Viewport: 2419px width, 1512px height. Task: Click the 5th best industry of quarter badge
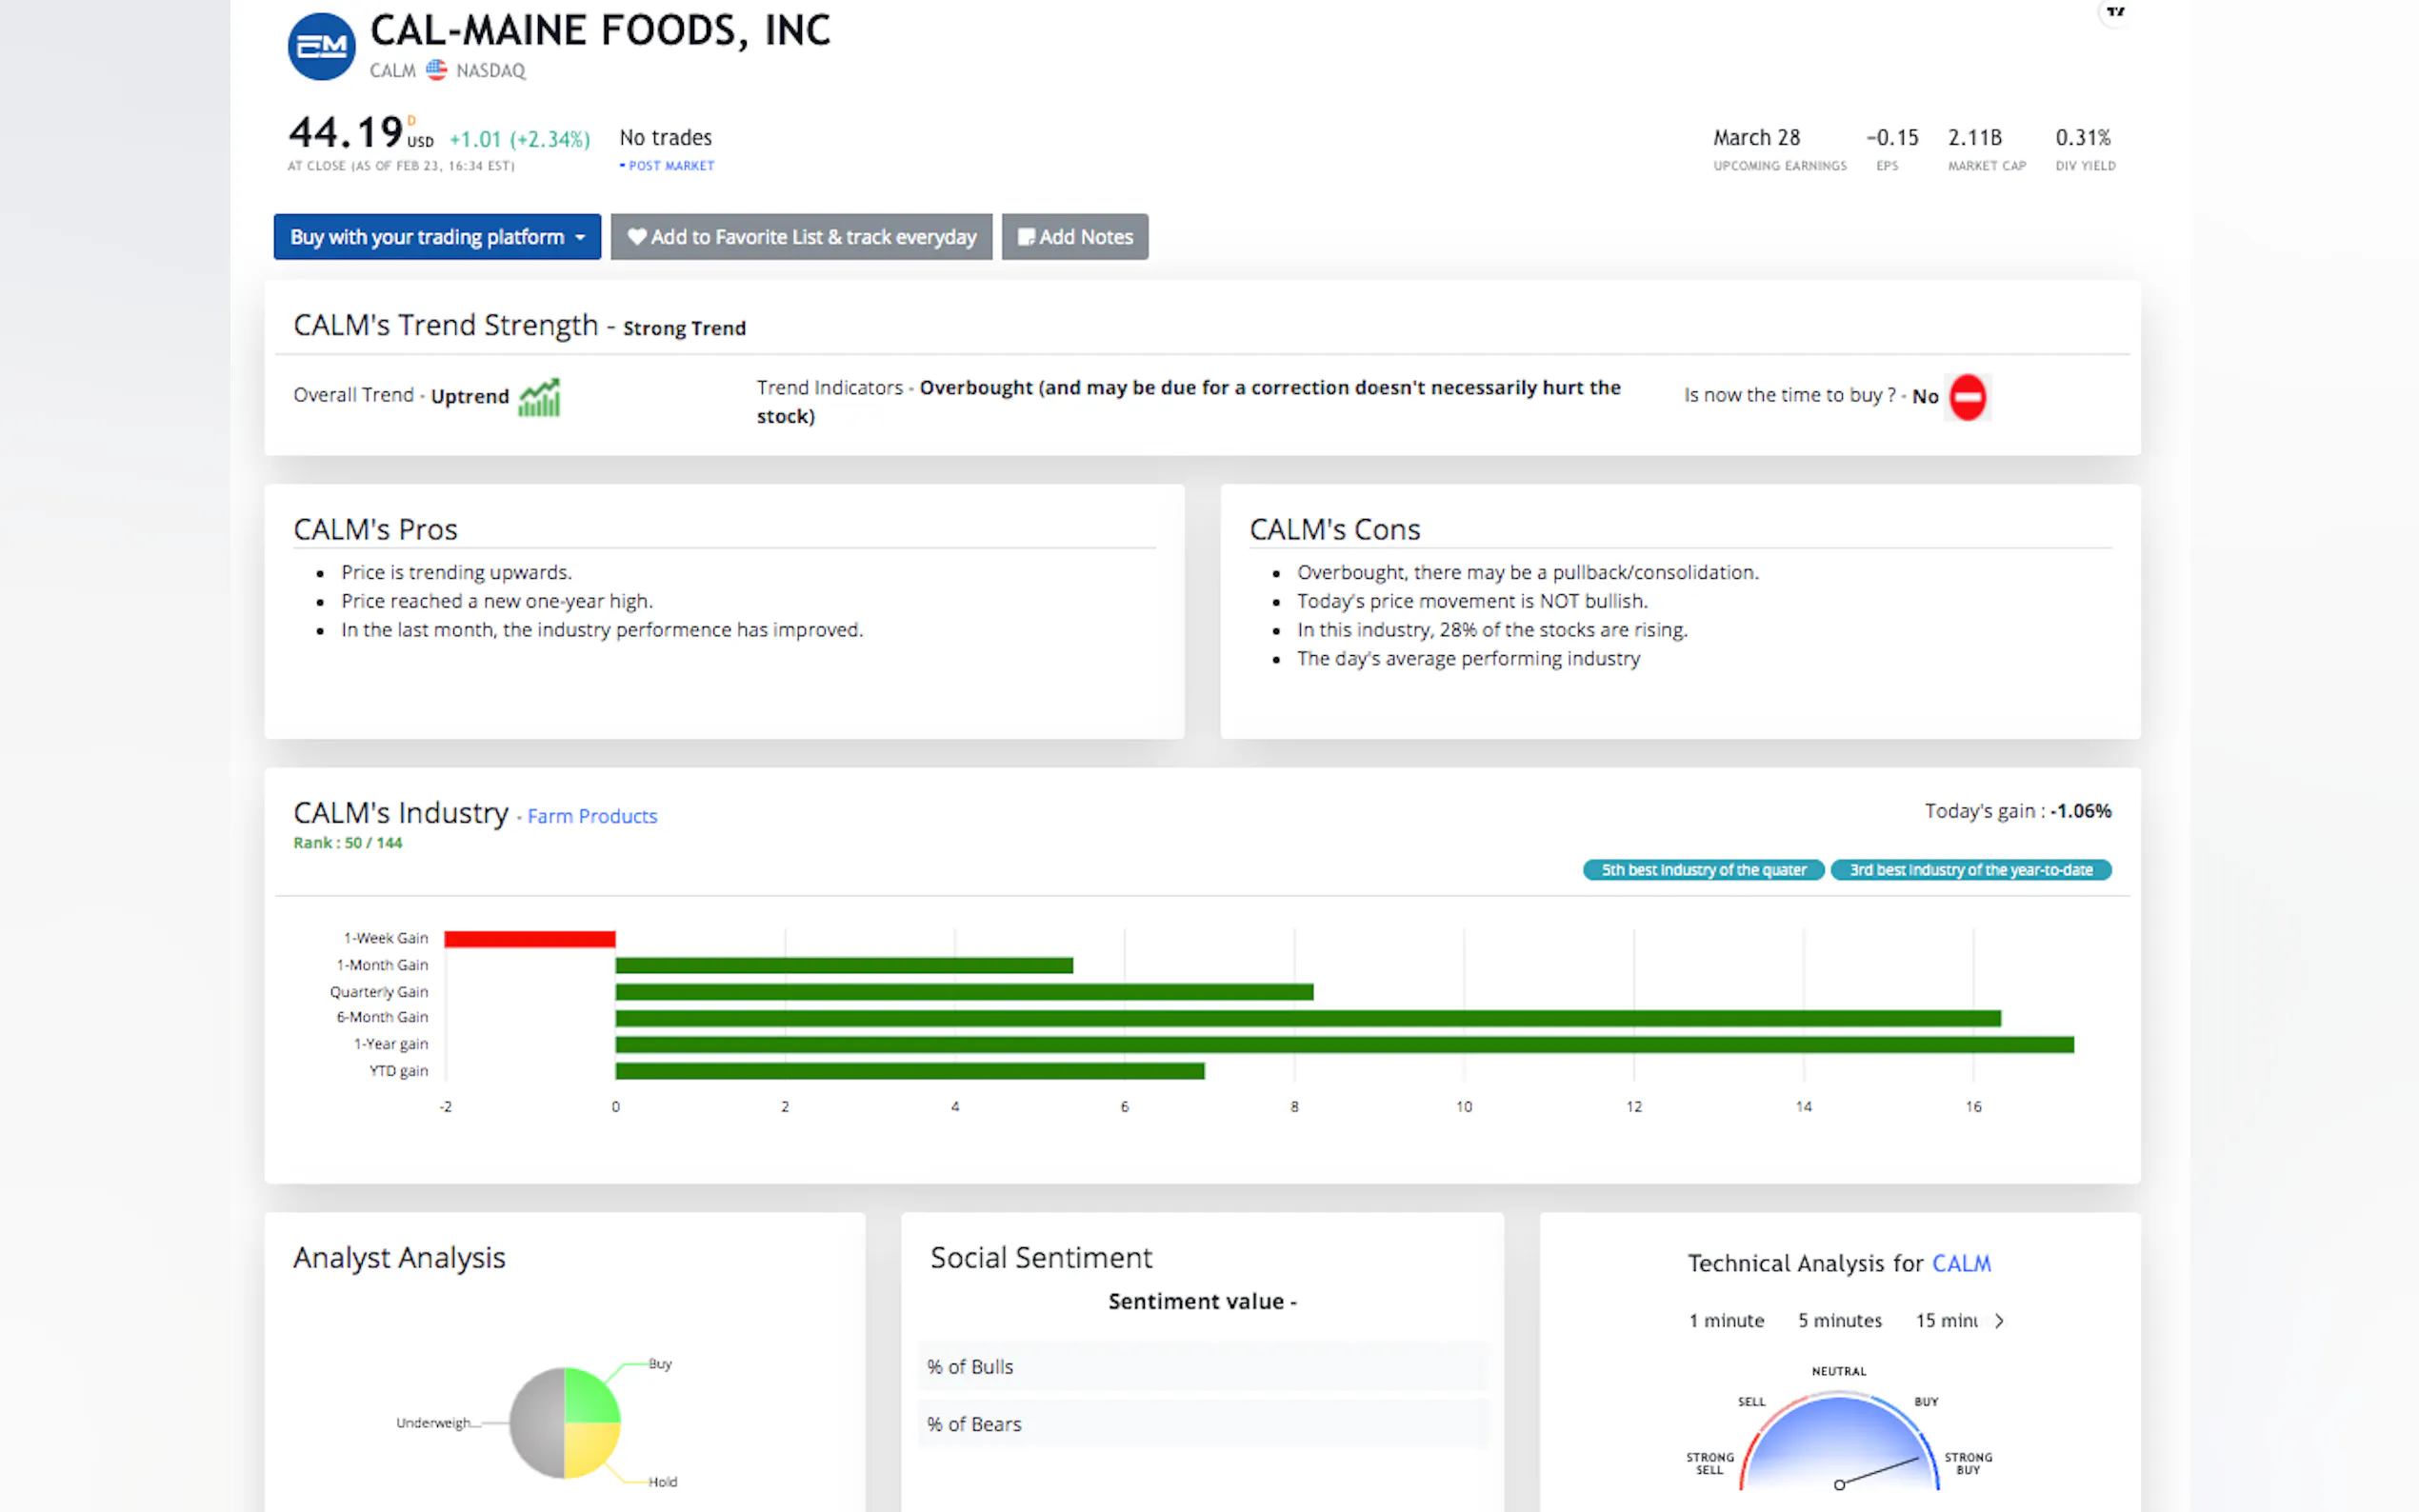[1702, 870]
